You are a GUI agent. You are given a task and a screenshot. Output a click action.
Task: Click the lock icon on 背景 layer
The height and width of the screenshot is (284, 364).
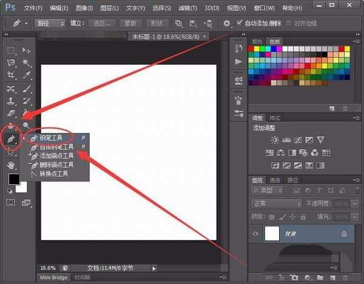point(344,233)
